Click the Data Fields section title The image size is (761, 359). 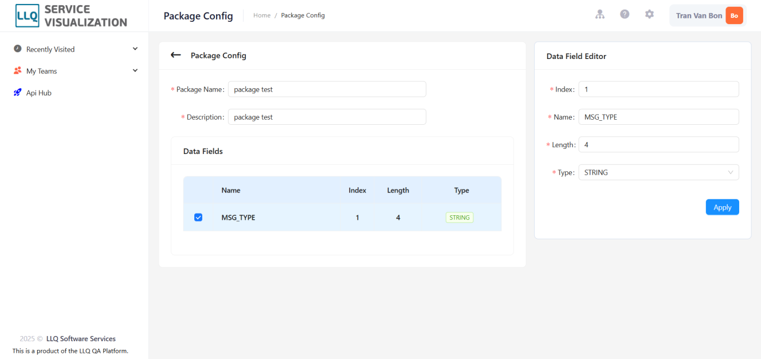pos(203,151)
